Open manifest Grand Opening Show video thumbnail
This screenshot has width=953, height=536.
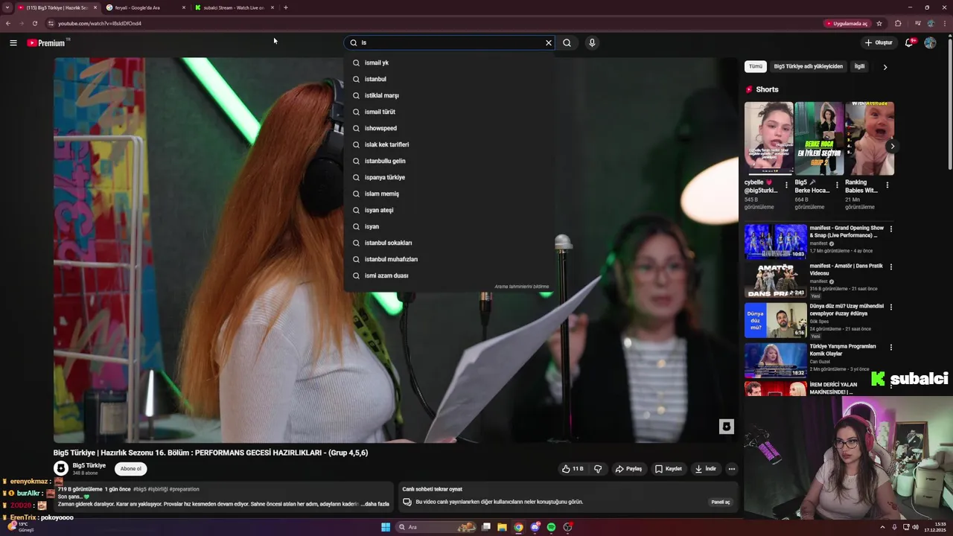point(776,241)
